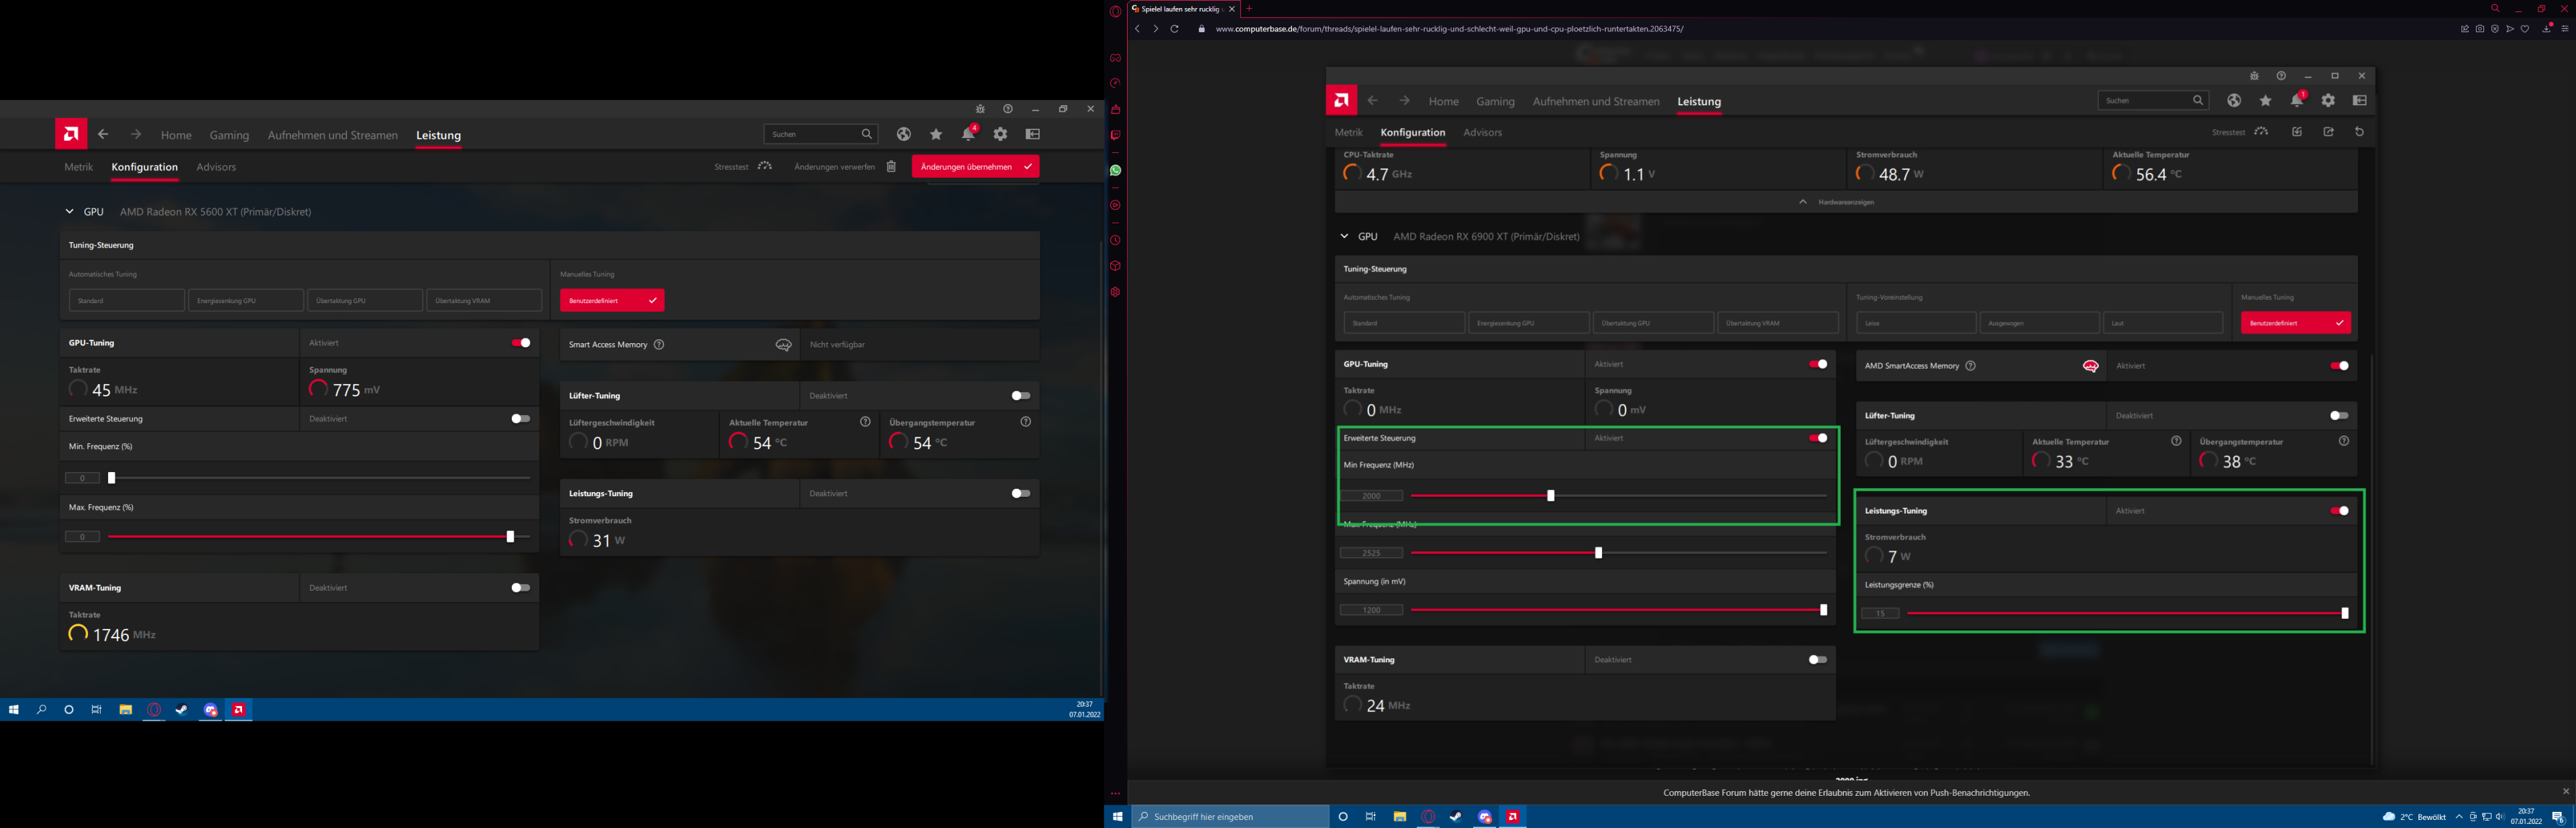Select the 'Spielel laufen sehr rucklig' browser tab
The height and width of the screenshot is (828, 2576).
tap(1180, 9)
